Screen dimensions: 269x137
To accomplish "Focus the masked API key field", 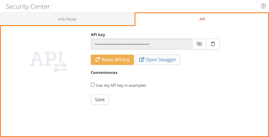I will 141,44.
